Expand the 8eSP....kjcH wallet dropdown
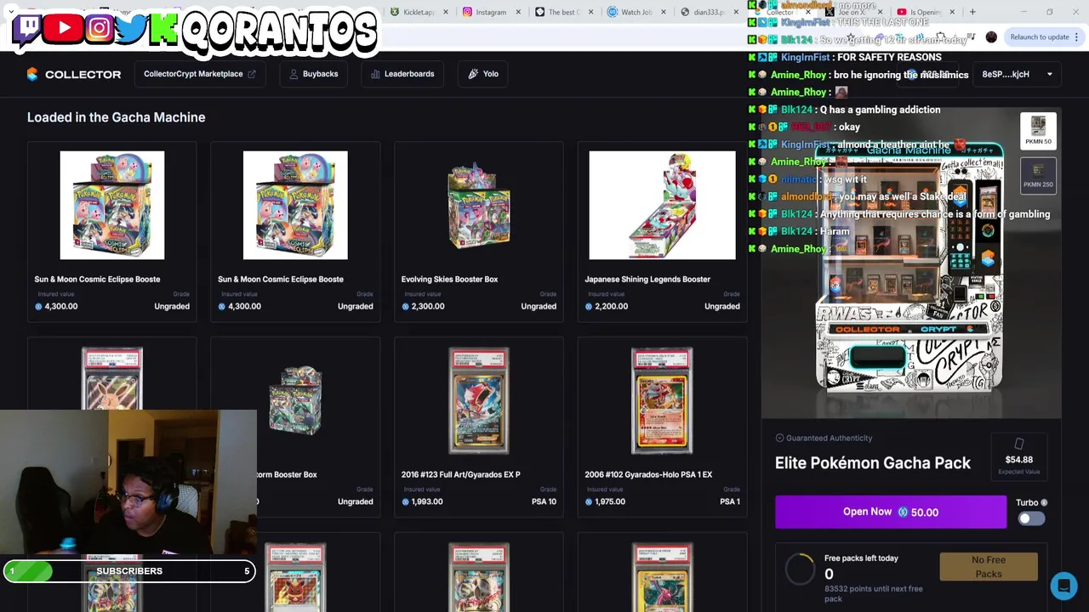 tap(1017, 74)
